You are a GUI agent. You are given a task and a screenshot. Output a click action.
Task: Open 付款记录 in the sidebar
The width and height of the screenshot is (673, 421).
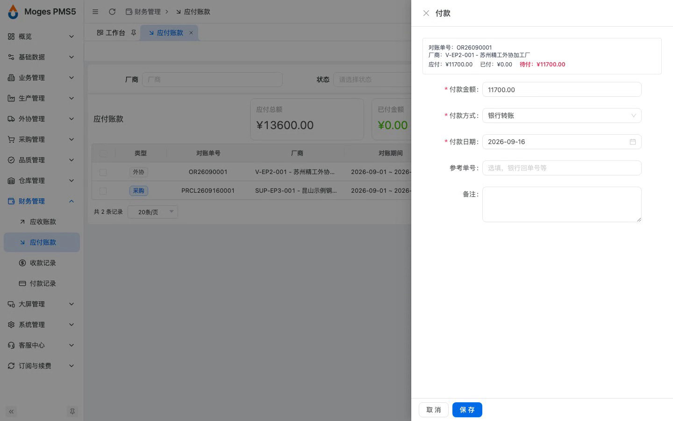point(42,283)
